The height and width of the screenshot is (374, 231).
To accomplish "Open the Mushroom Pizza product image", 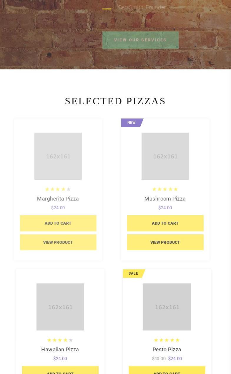I will (x=165, y=156).
